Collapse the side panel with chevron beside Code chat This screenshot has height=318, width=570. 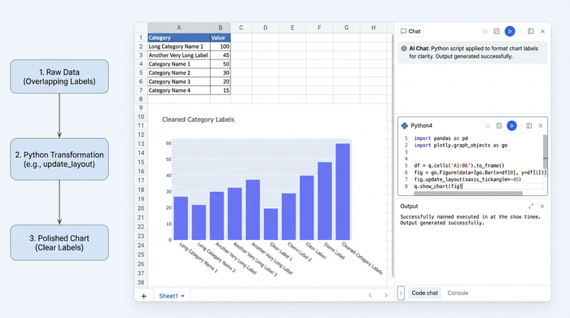(x=401, y=293)
